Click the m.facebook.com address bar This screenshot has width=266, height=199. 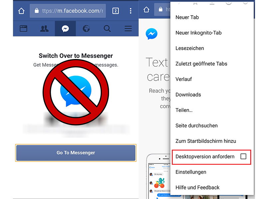pyautogui.click(x=68, y=11)
